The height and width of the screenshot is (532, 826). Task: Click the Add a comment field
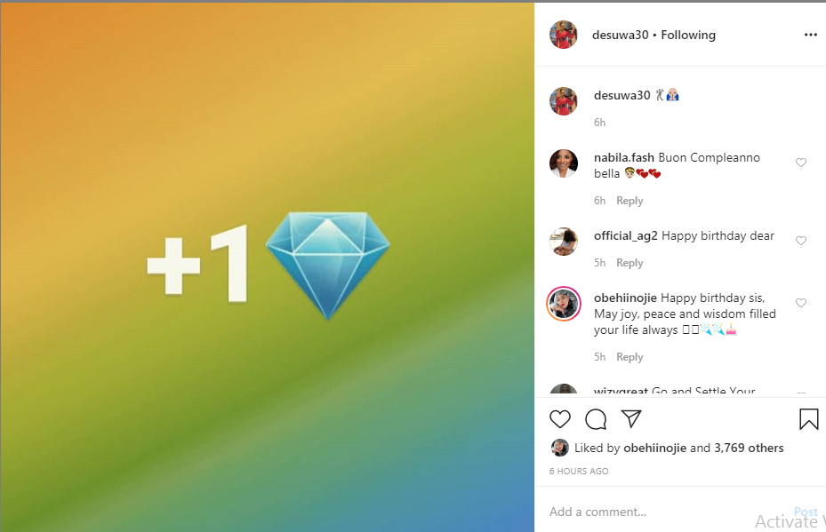pyautogui.click(x=669, y=512)
